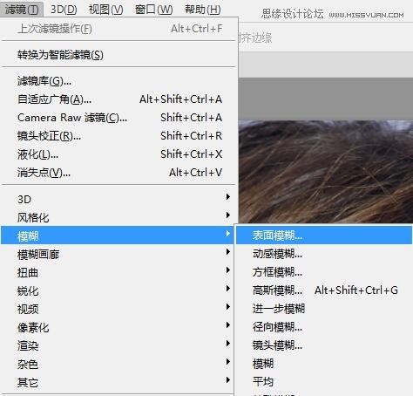Select the highlighted 模糊 submenu item
The image size is (413, 396).
(118, 236)
